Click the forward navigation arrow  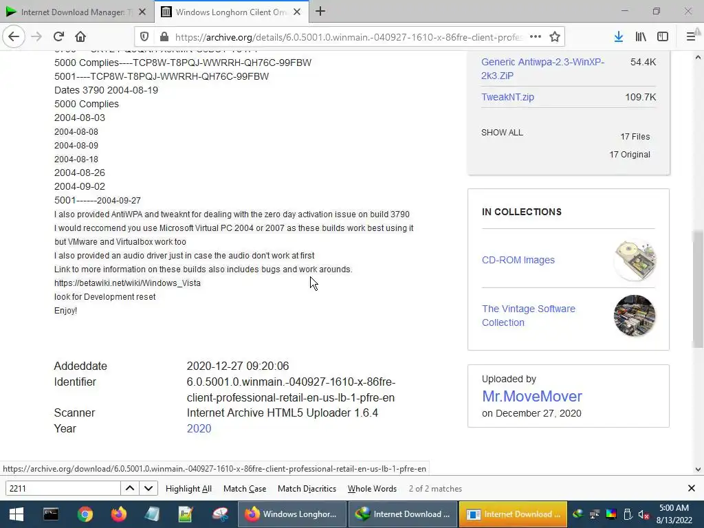click(x=36, y=36)
